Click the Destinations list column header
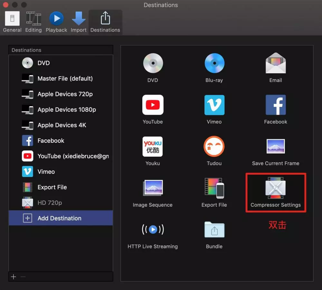Viewport: 322px width, 290px height. pyautogui.click(x=61, y=50)
